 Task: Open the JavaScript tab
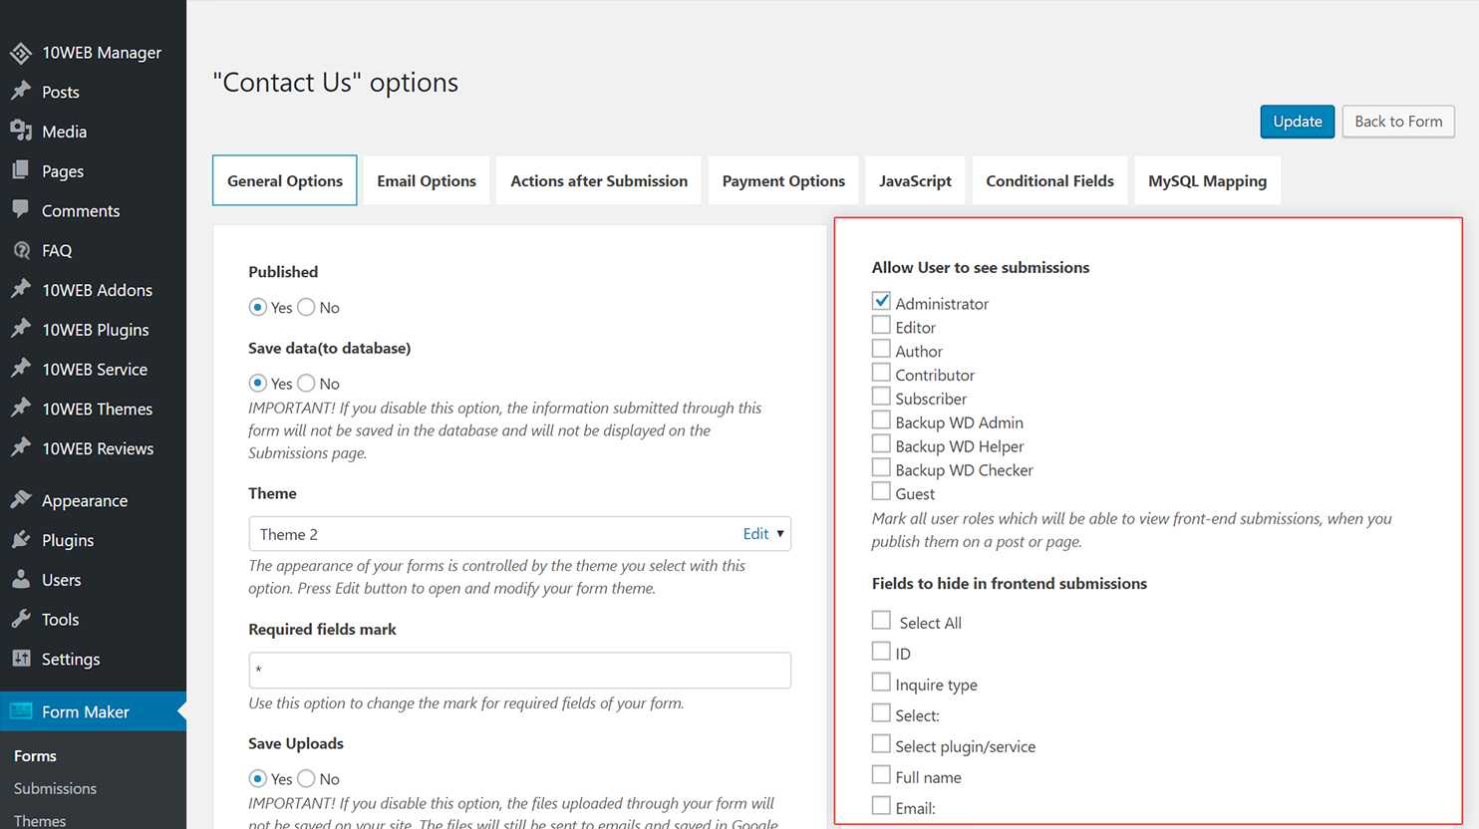pyautogui.click(x=915, y=180)
